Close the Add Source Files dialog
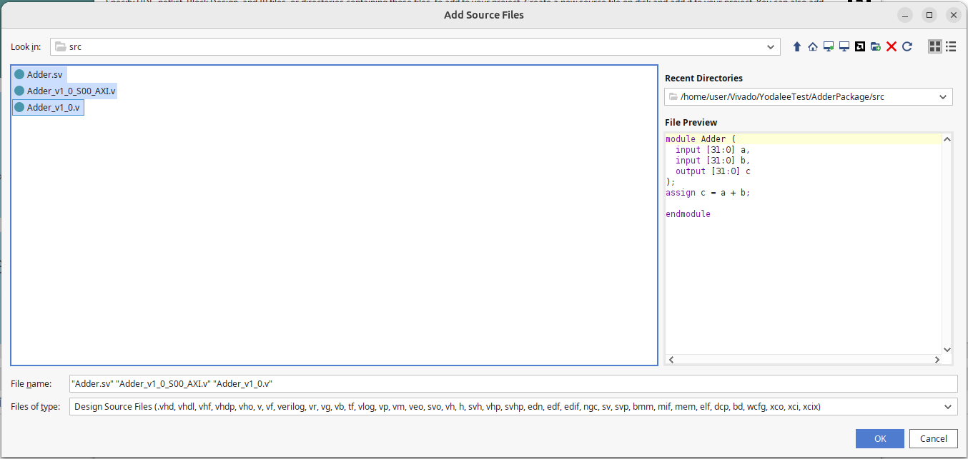The image size is (968, 459). [x=952, y=14]
